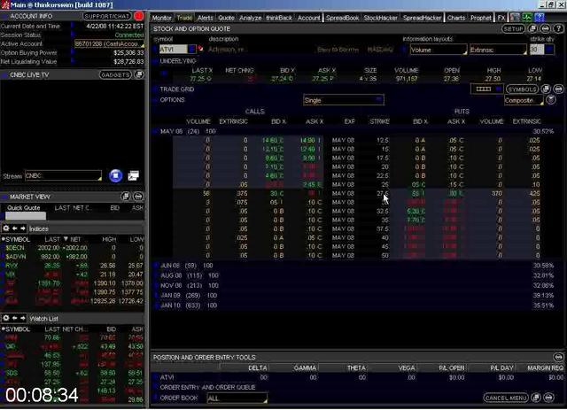Click the GADGETS button
567x410 pixels.
click(115, 75)
